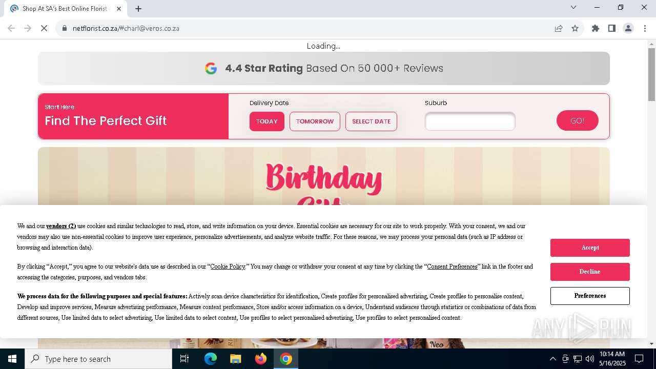Accept cookies
The height and width of the screenshot is (369, 656).
(x=590, y=248)
